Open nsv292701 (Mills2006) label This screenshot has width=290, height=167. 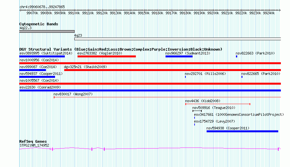tap(205, 74)
